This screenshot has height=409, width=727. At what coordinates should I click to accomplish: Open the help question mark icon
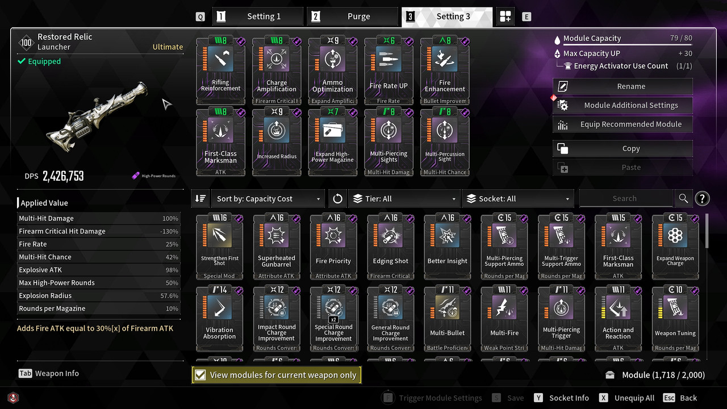click(703, 198)
